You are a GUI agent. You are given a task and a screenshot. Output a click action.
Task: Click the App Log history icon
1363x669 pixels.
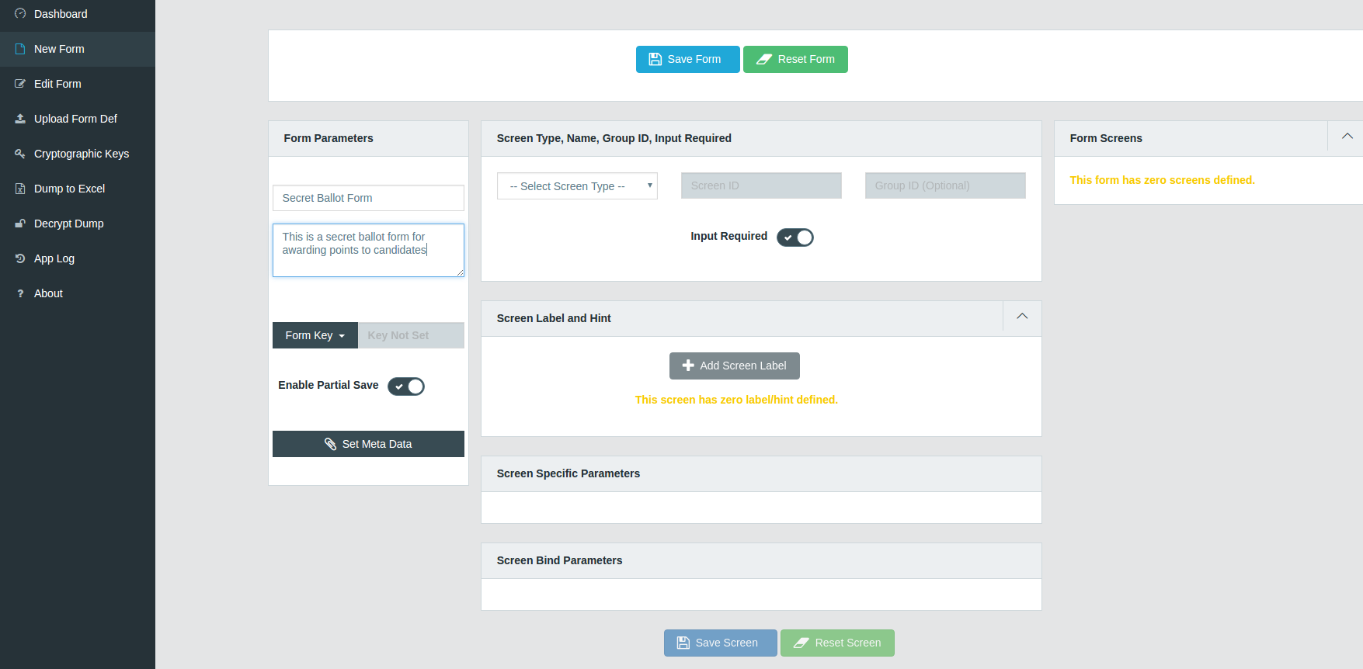20,258
